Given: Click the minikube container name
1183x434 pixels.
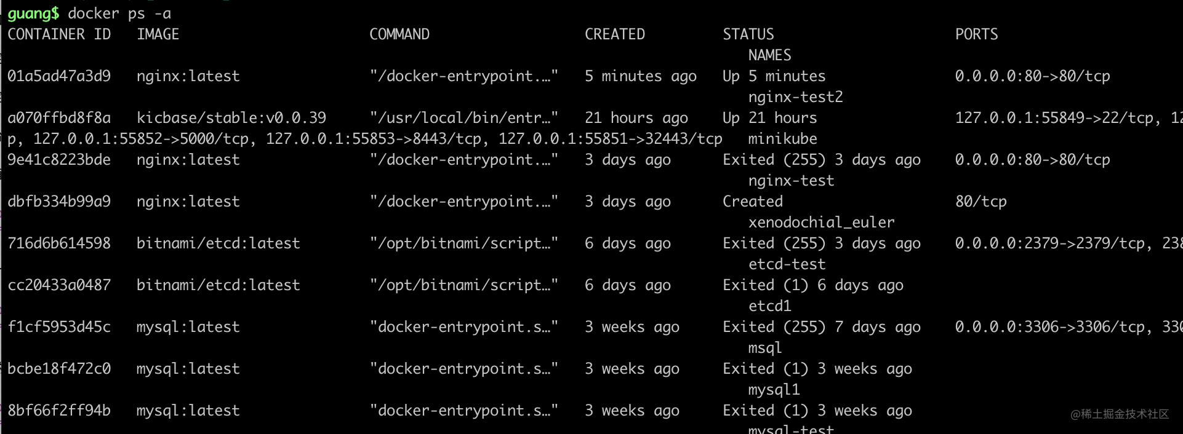Looking at the screenshot, I should click(782, 139).
